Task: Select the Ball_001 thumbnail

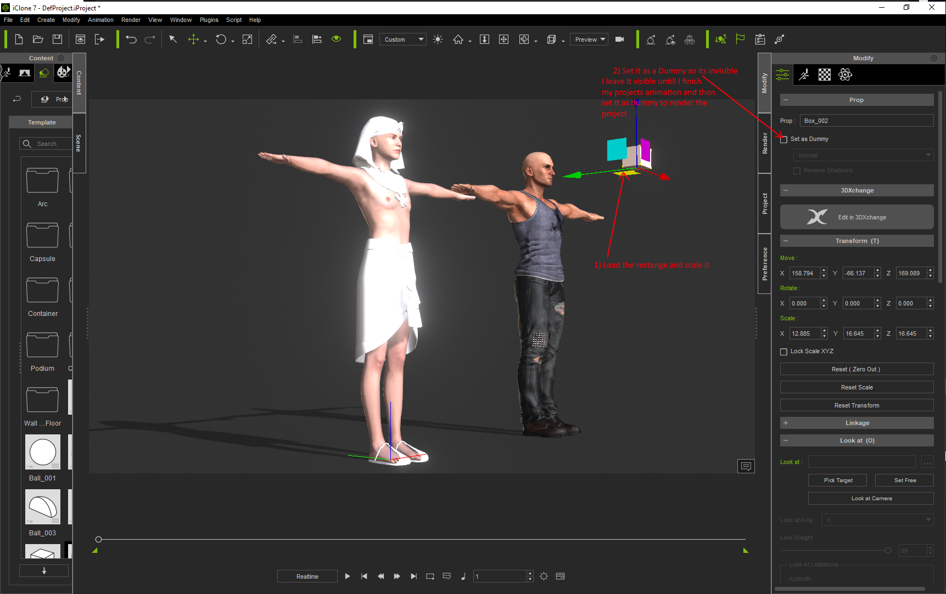Action: pyautogui.click(x=42, y=452)
